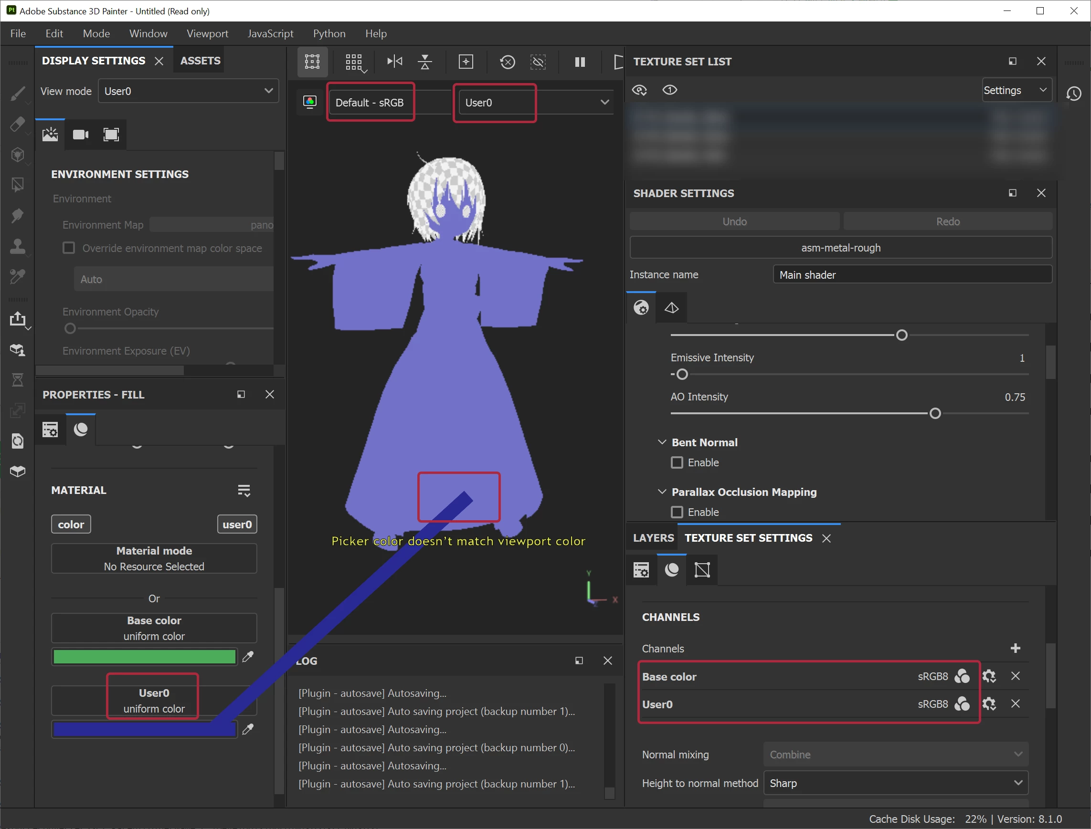
Task: Add a new channel with plus icon
Action: [x=1015, y=648]
